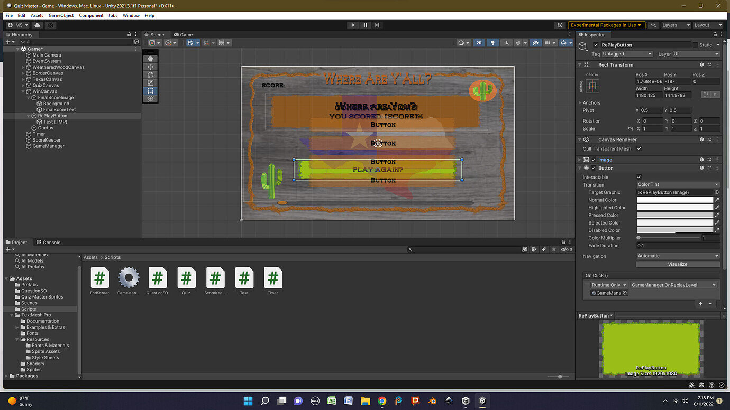Open the Navigation Automatic dropdown

[678, 256]
